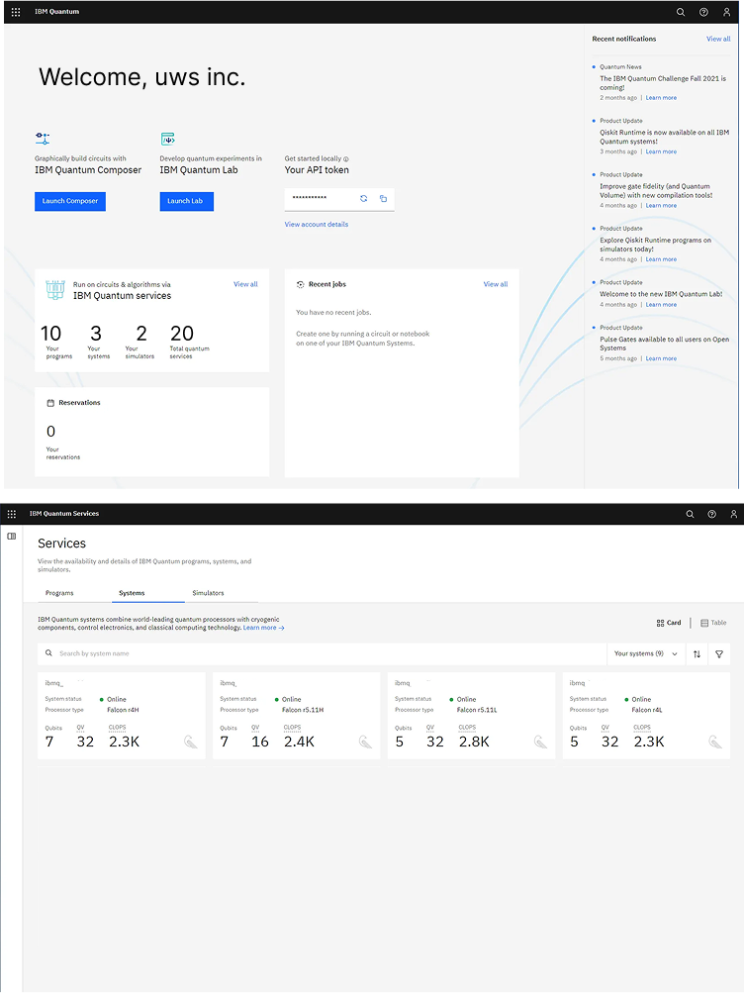Open View account details link
The height and width of the screenshot is (993, 744).
click(317, 224)
